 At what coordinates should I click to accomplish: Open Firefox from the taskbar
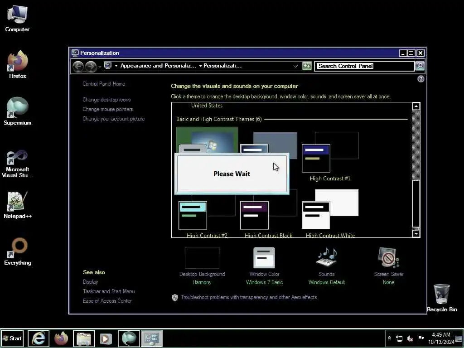pyautogui.click(x=61, y=338)
